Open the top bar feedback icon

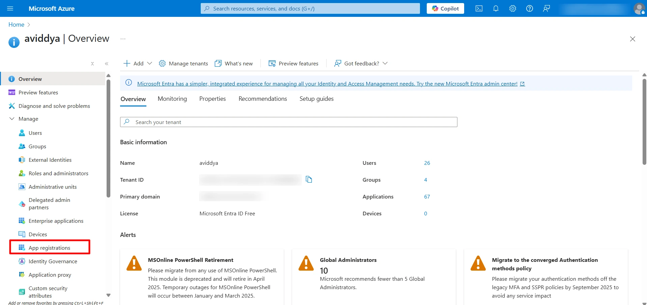click(x=546, y=8)
